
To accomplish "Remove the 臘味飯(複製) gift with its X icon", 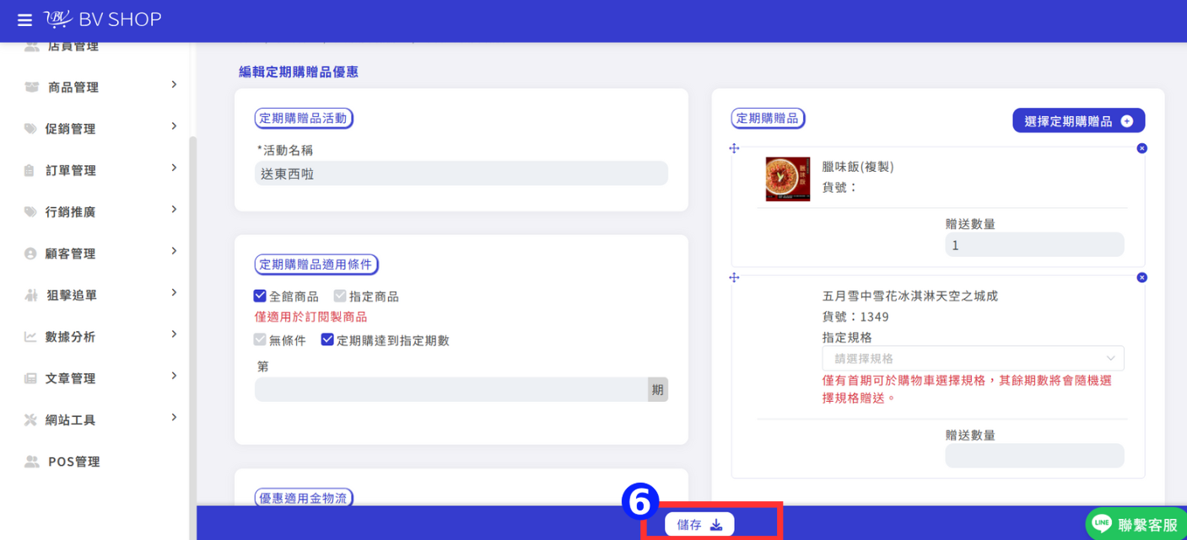I will (1141, 148).
